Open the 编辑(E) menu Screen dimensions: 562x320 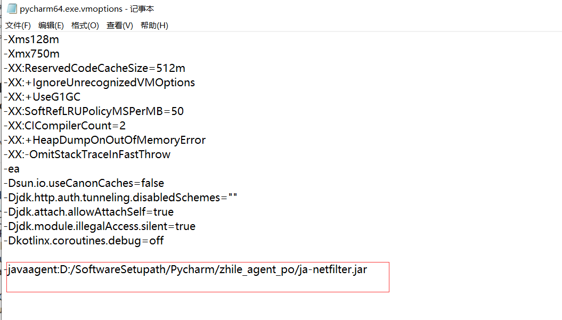point(51,26)
